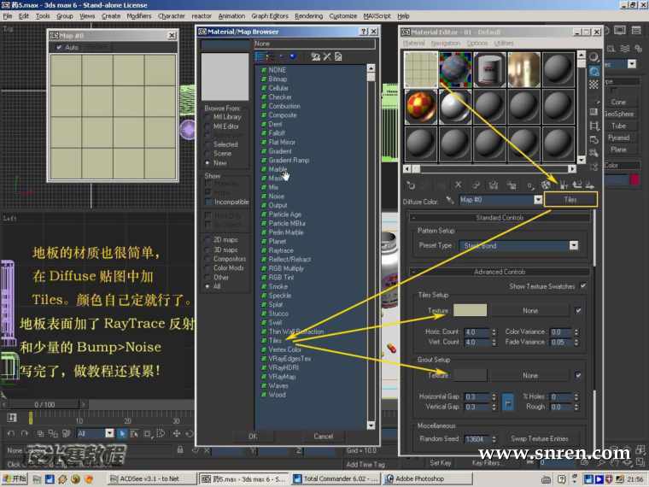Click the Swap Texture Entries button
The image size is (649, 487).
[540, 438]
